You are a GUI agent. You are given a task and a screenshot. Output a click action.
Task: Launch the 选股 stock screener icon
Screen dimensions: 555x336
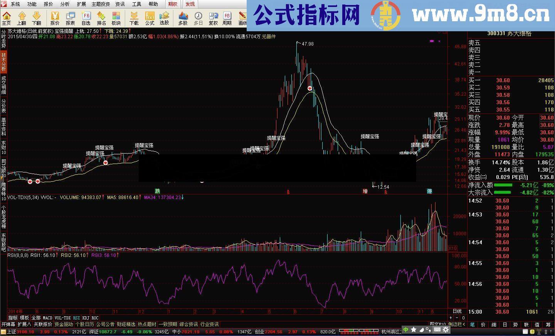[165, 17]
